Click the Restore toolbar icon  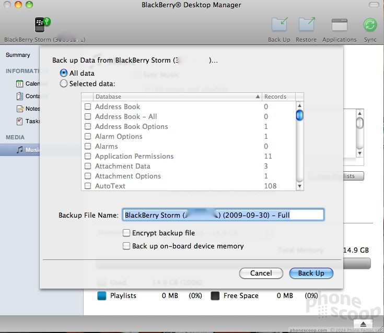tap(307, 24)
